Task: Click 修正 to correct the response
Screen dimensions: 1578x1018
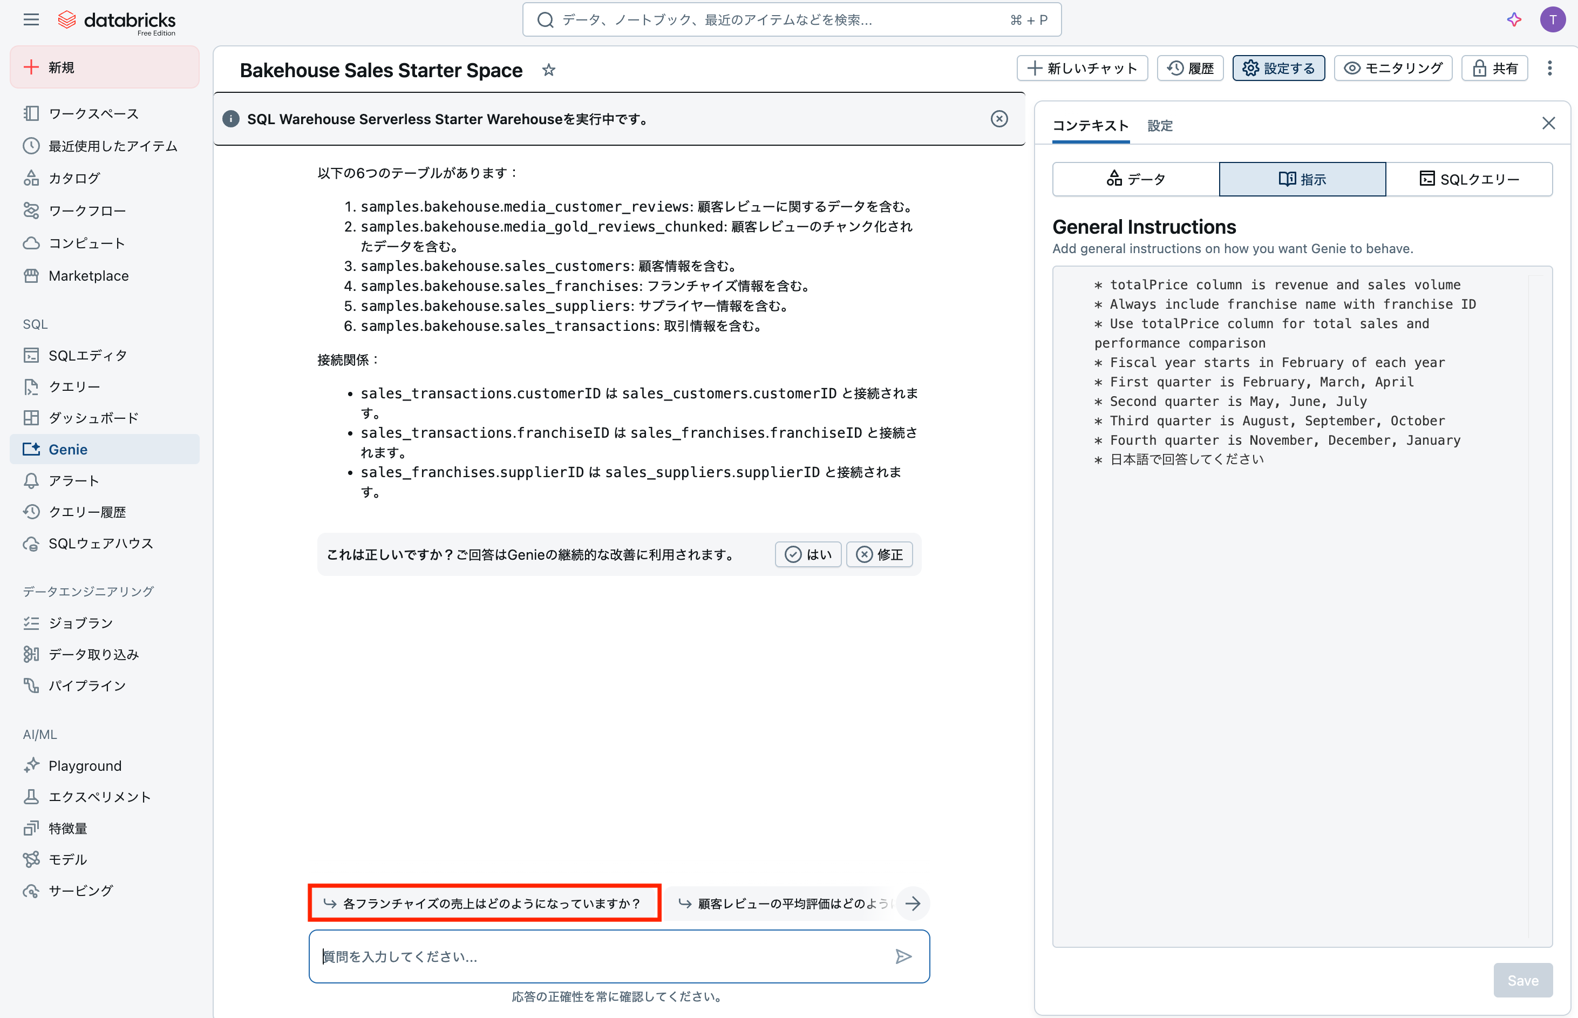Action: (x=880, y=555)
